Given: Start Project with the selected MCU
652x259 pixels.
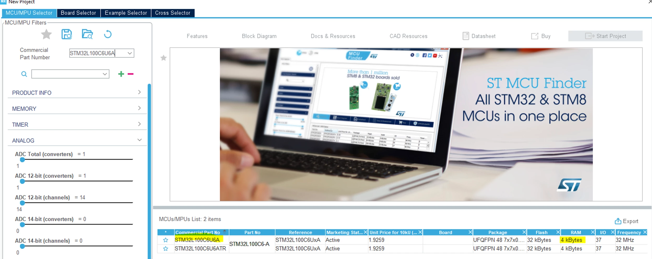Looking at the screenshot, I should click(605, 36).
